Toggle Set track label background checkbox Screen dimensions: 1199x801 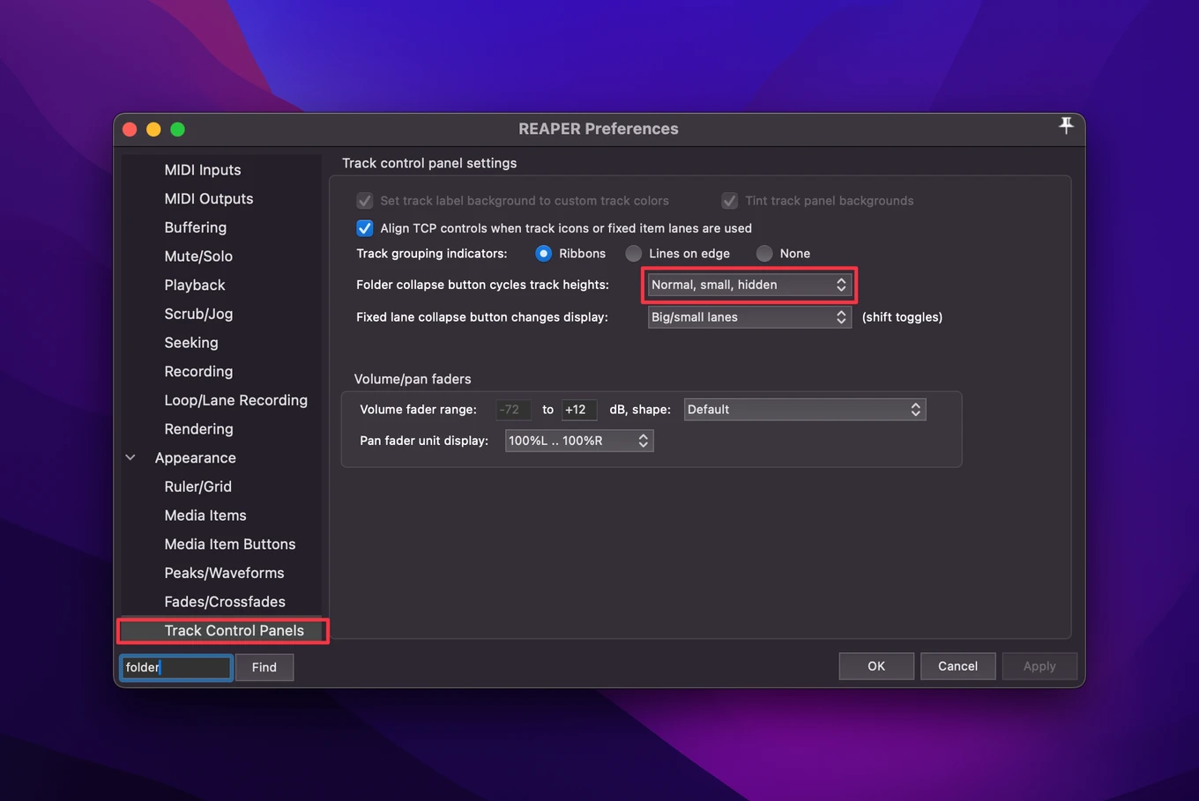click(365, 201)
